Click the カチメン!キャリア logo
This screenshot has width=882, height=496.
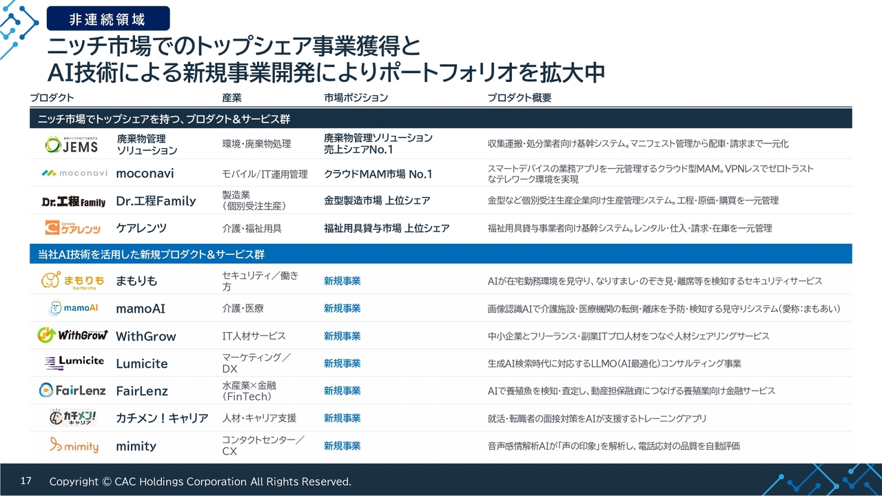point(73,417)
